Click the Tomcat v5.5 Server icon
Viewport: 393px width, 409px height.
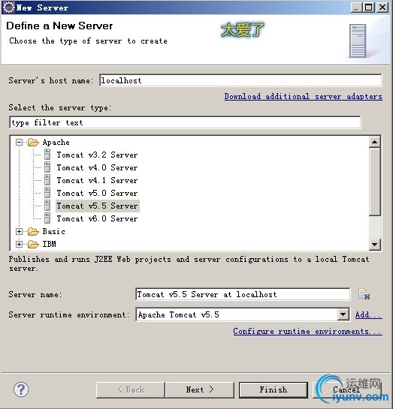[47, 206]
